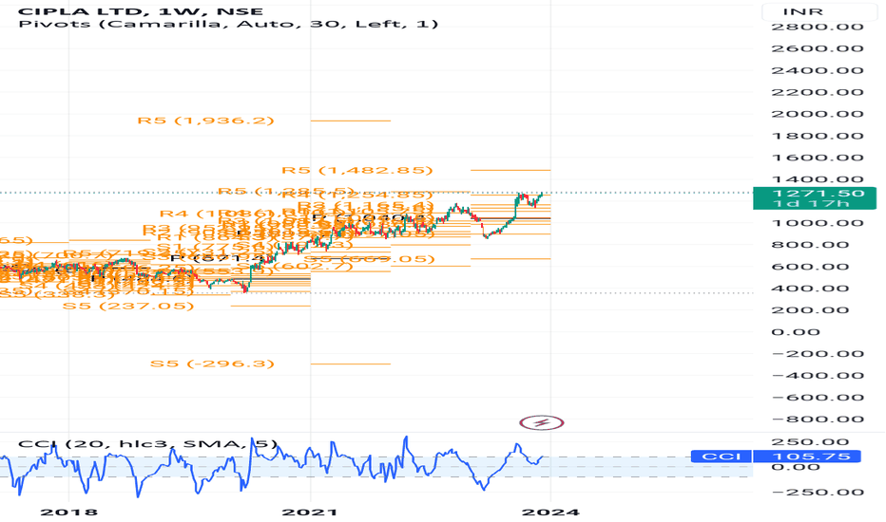Click the S5 (609.05) pivot label
886x522 pixels.
370,259
